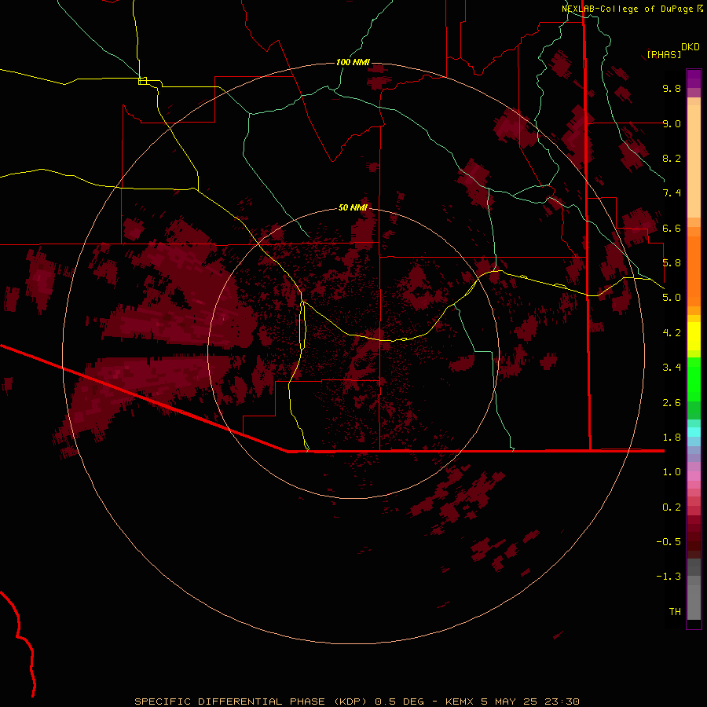Pick the yellow segment of the color bar
This screenshot has height=707, width=707.
[x=694, y=336]
